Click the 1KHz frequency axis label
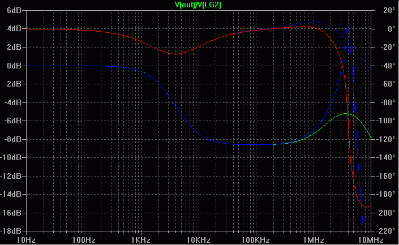399x245 pixels. pyautogui.click(x=141, y=240)
